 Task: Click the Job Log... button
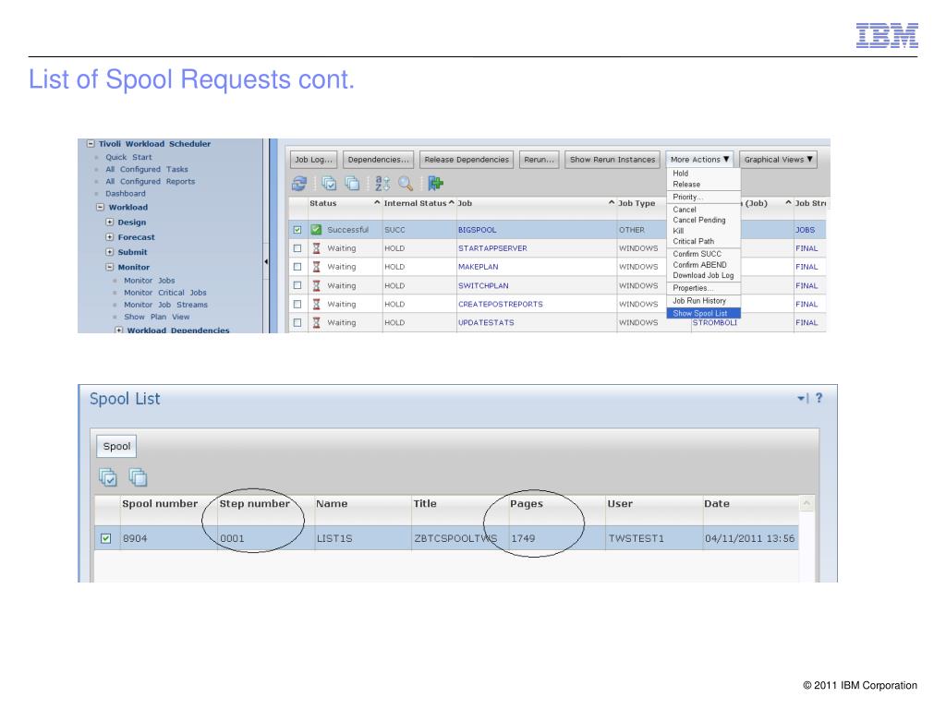click(x=314, y=160)
